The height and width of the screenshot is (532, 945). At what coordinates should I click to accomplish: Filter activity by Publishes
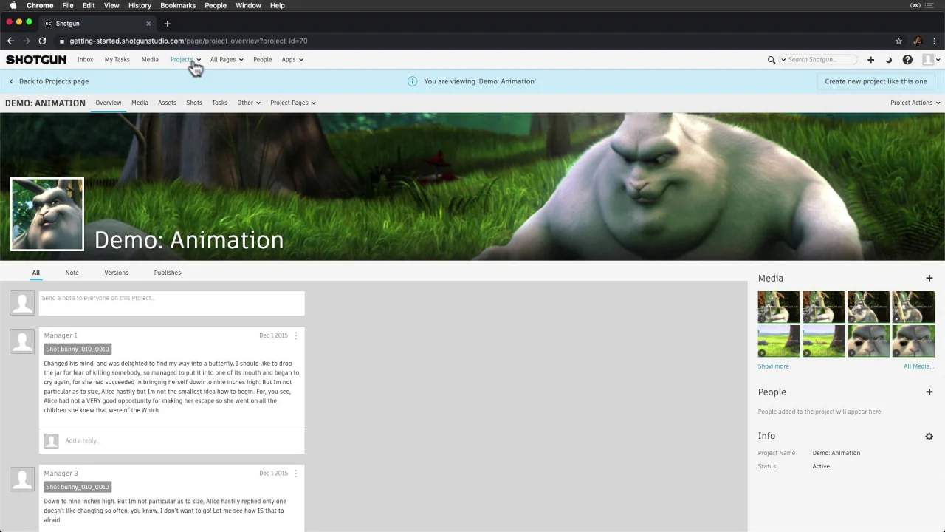coord(167,273)
